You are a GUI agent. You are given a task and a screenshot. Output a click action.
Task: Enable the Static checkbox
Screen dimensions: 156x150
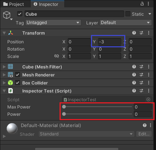click(x=128, y=14)
